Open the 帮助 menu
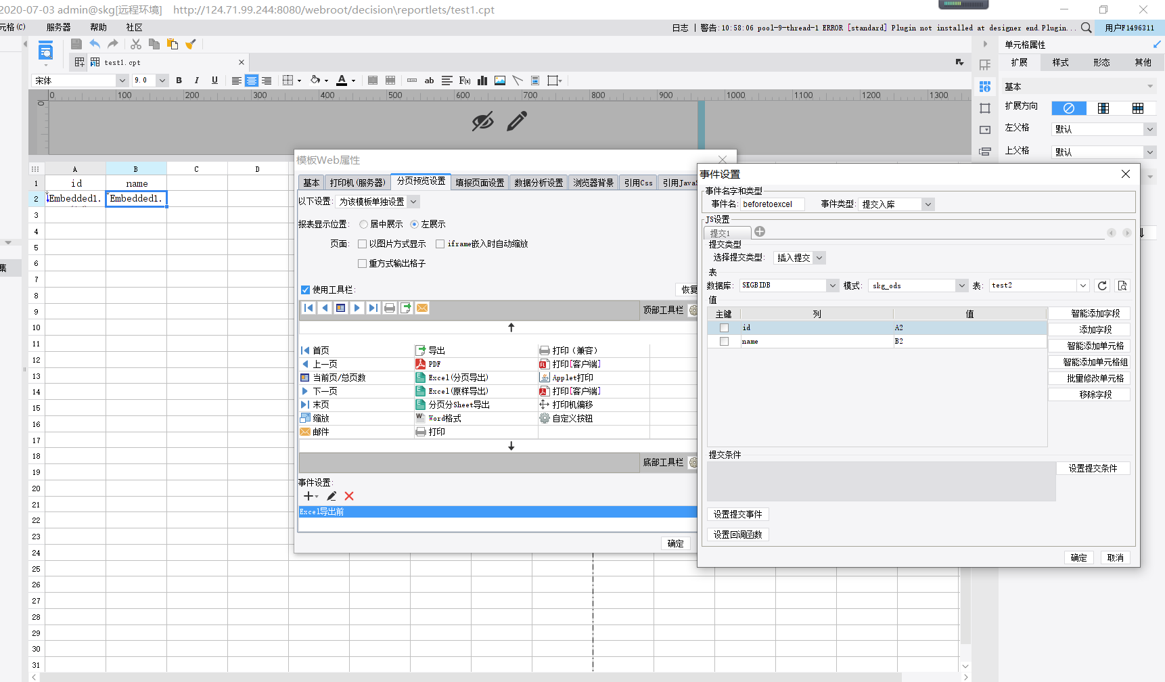The height and width of the screenshot is (682, 1165). pyautogui.click(x=98, y=27)
